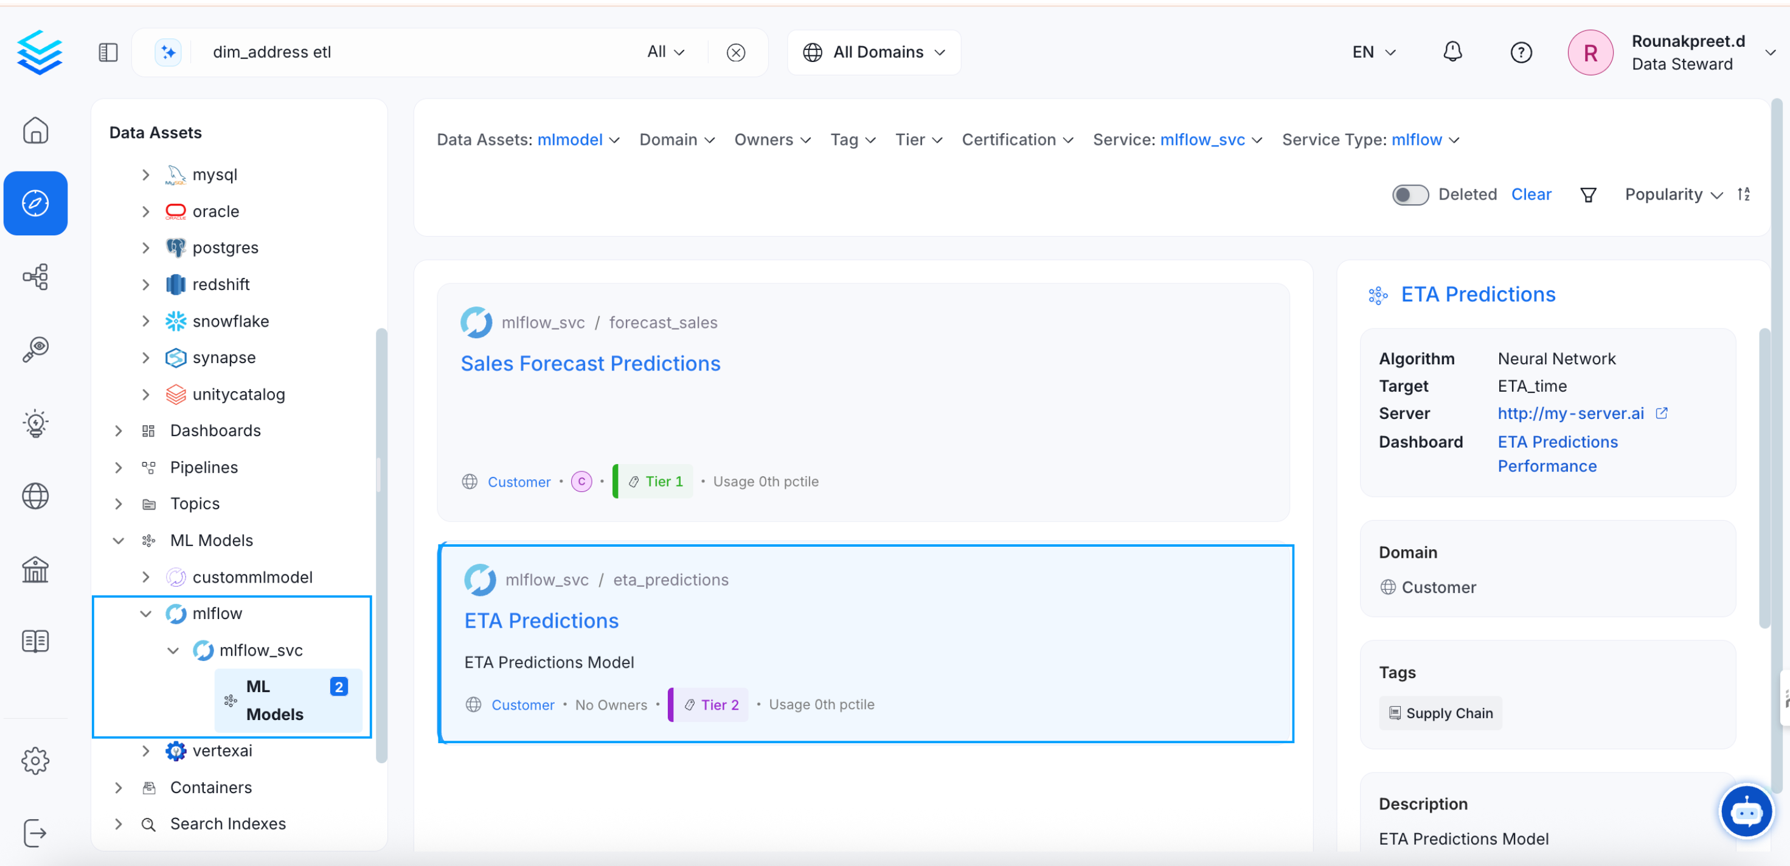Select the Explore compass icon in sidebar
Viewport: 1790px width, 866px height.
(x=35, y=203)
